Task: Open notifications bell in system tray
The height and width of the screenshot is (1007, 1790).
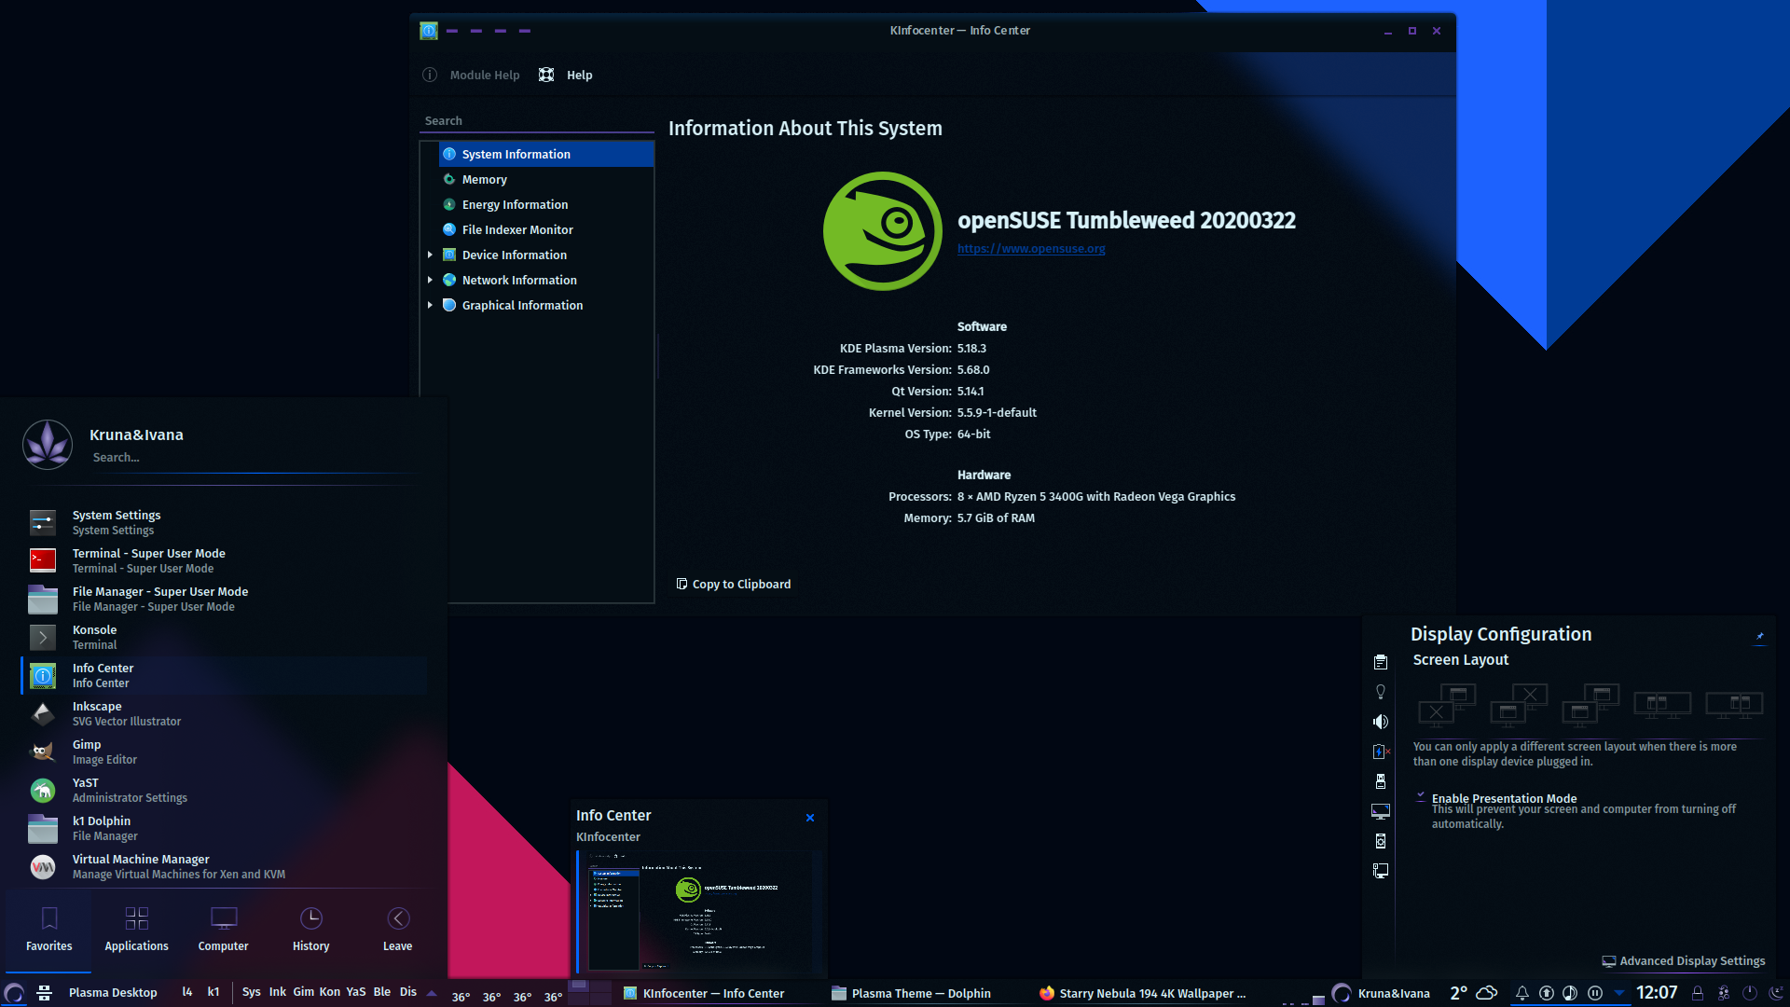Action: pyautogui.click(x=1521, y=993)
